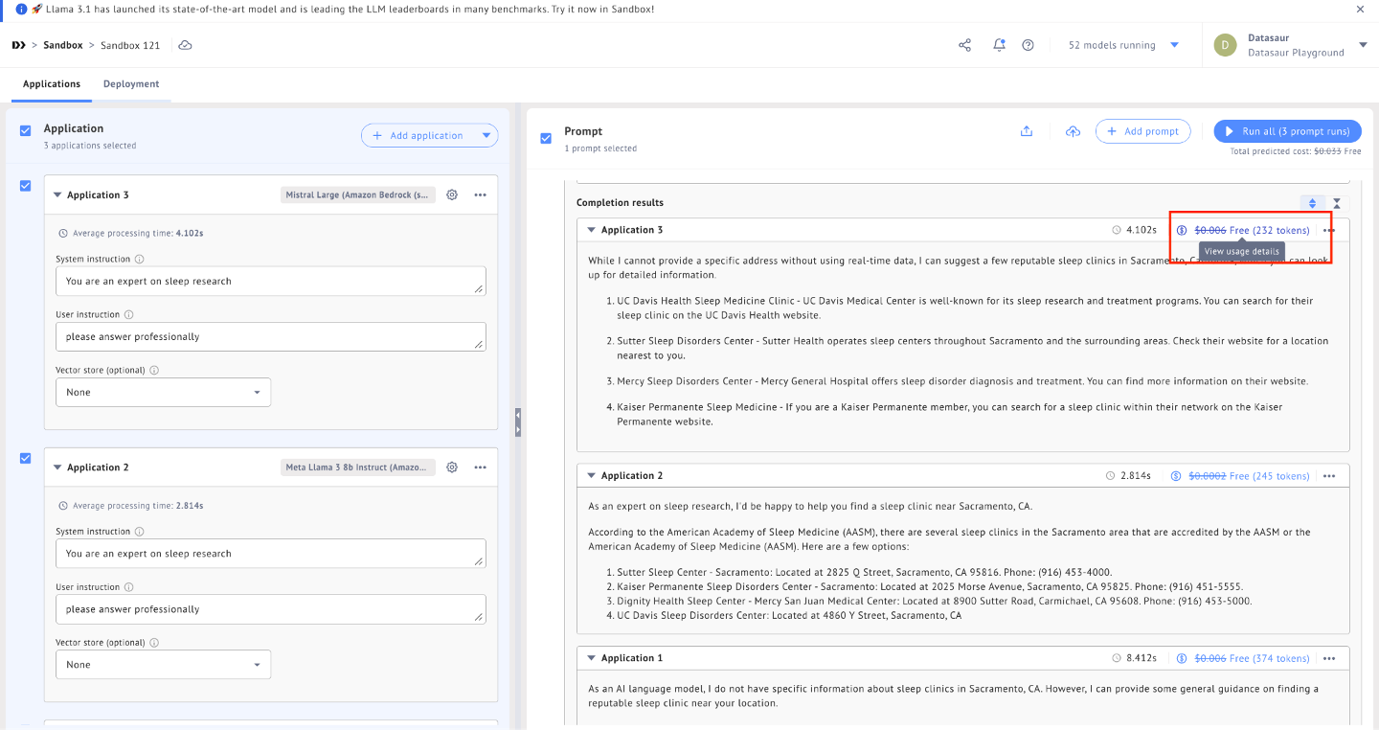This screenshot has height=730, width=1379.
Task: Toggle the select-all Application checkbox
Action: point(26,130)
